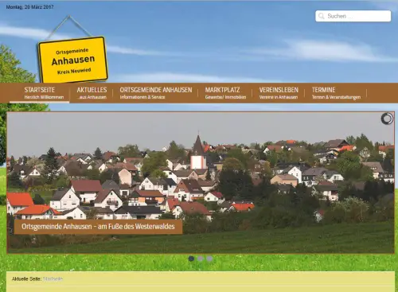Open the Startseite menu item
Screen dimensions: 398x292
[x=40, y=93]
